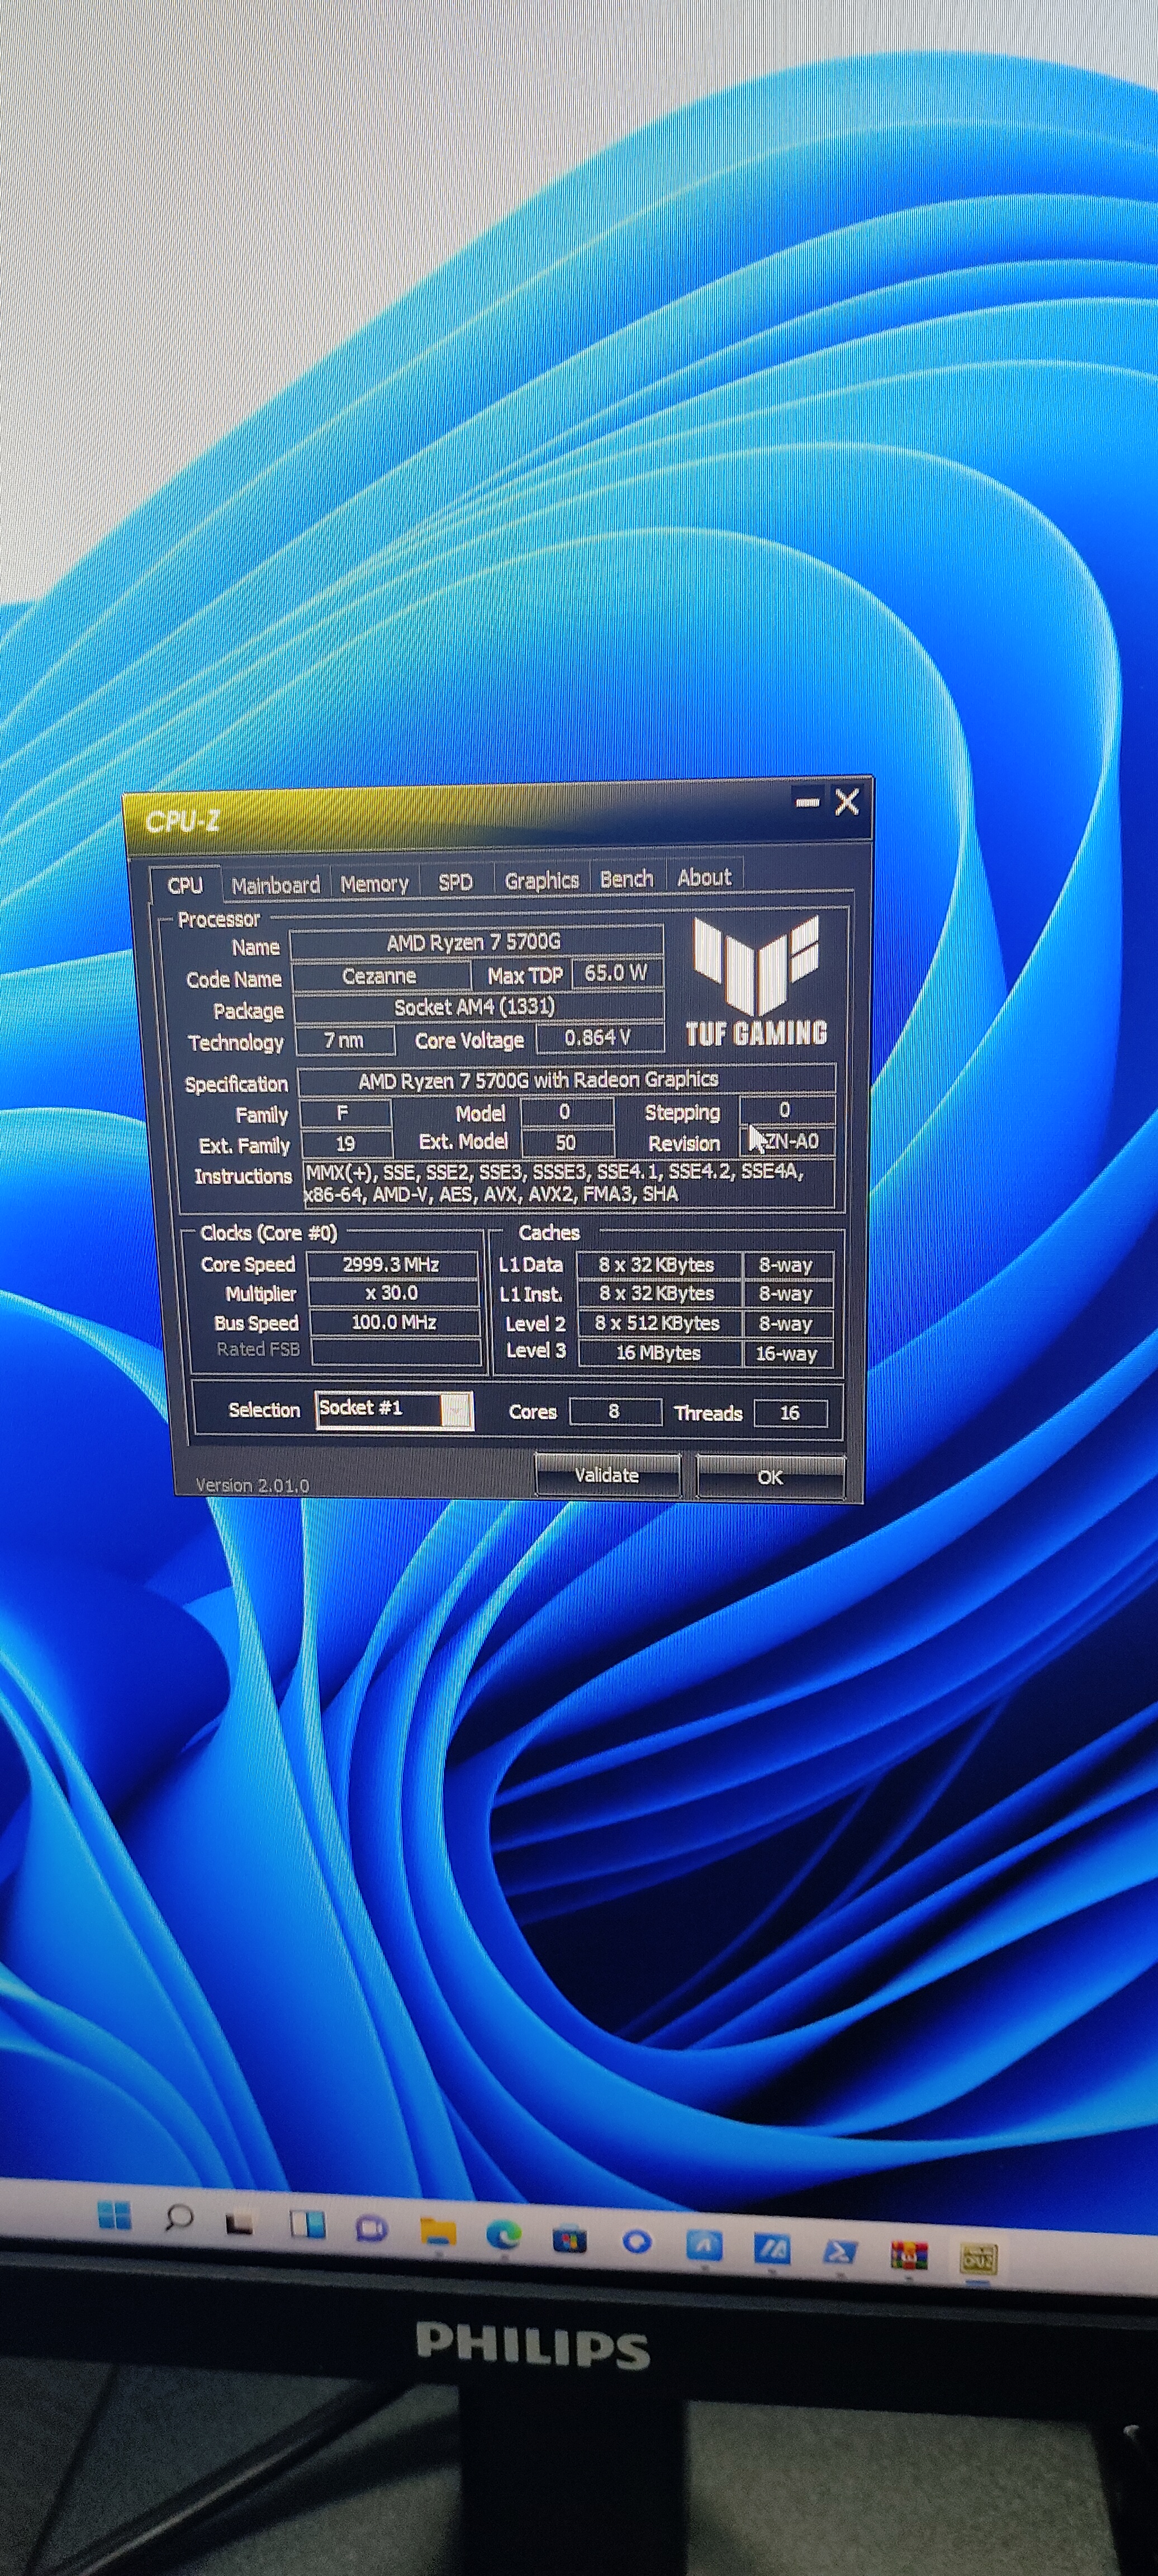The image size is (1158, 2576).
Task: Open the Memory tab
Action: point(374,884)
